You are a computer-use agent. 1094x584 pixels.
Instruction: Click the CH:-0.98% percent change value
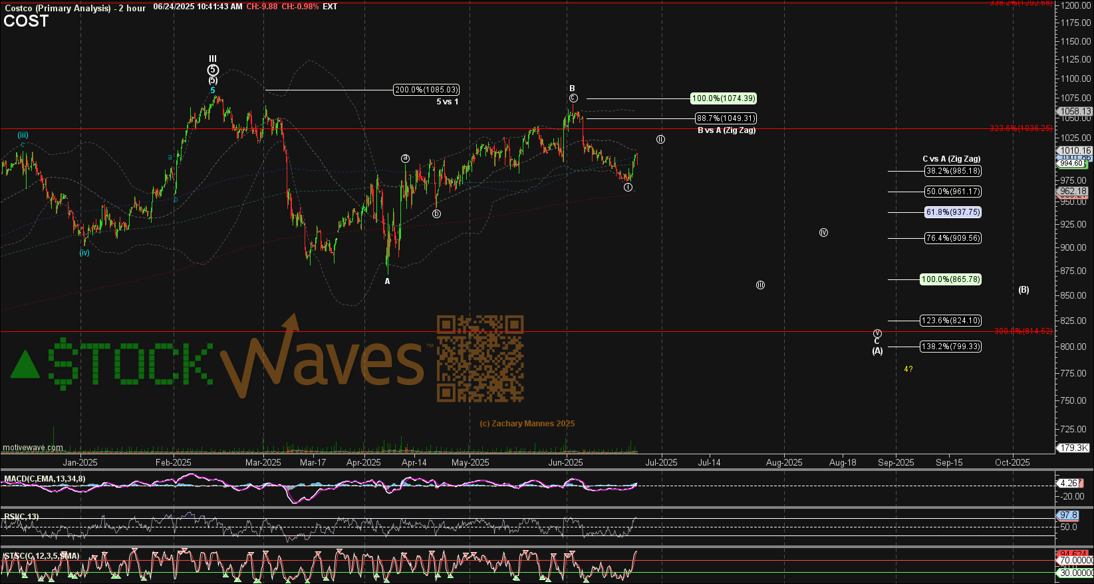click(x=299, y=7)
